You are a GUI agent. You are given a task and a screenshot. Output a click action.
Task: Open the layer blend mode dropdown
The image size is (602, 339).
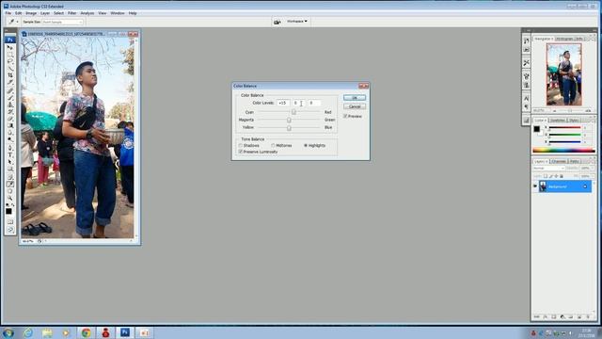548,169
